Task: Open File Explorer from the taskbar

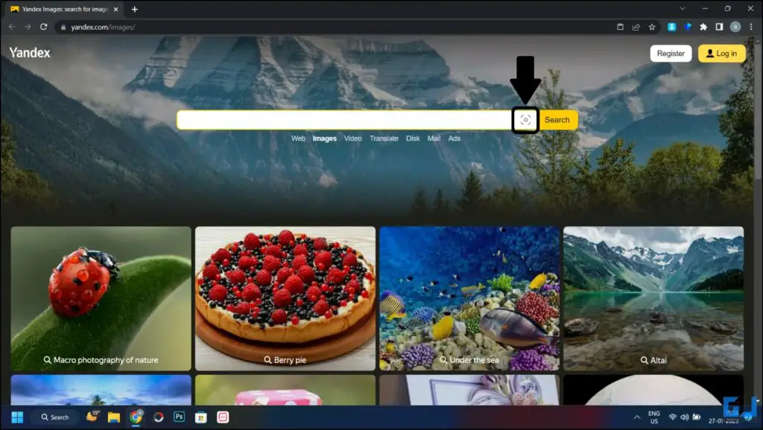Action: pos(114,417)
